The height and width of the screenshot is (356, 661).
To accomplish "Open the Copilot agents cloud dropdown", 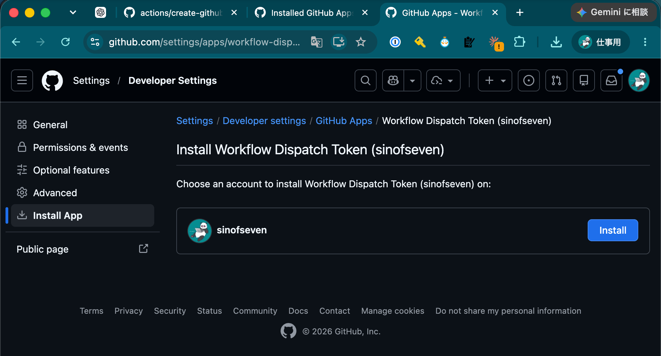I will (x=443, y=80).
